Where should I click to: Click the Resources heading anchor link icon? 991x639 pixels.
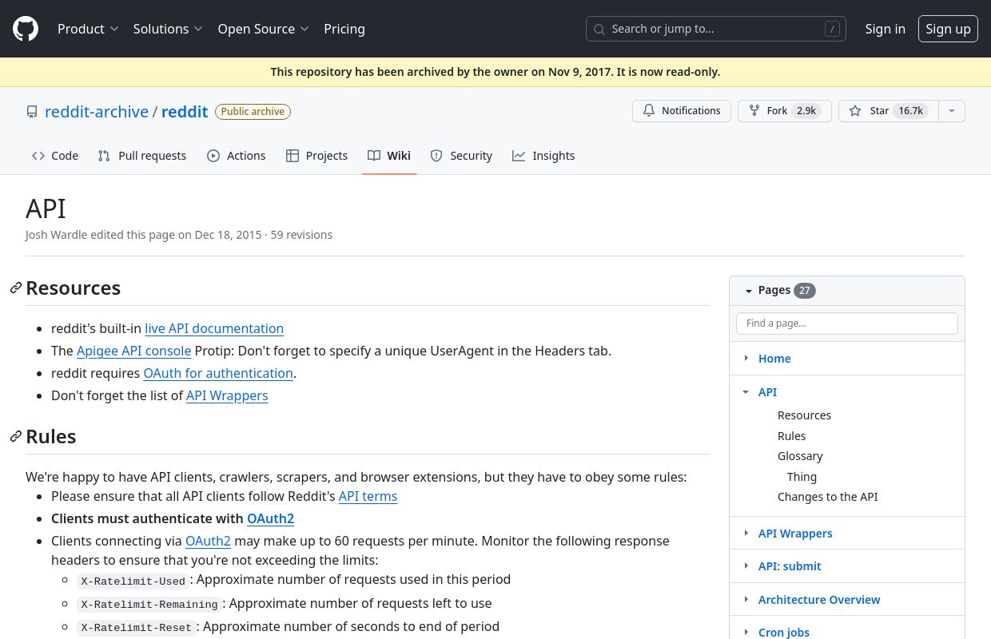click(16, 288)
